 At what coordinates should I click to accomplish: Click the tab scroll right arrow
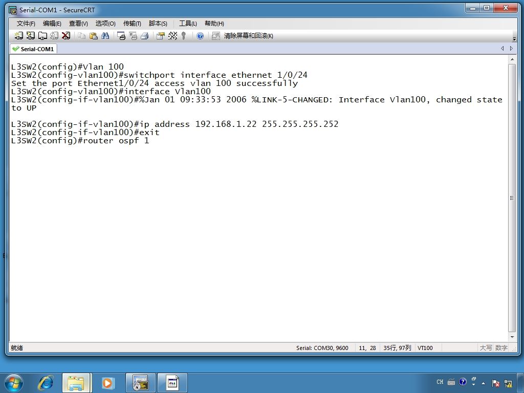click(511, 49)
